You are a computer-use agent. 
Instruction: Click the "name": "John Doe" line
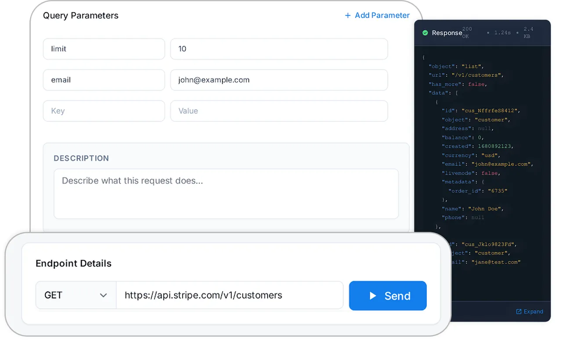473,208
